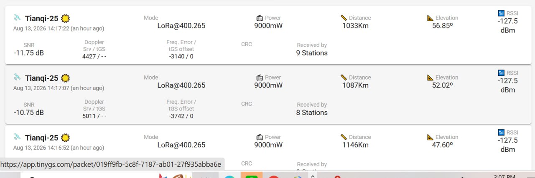Click 9000mW power value in 14:17:07 packet
535x178 pixels.
(268, 85)
